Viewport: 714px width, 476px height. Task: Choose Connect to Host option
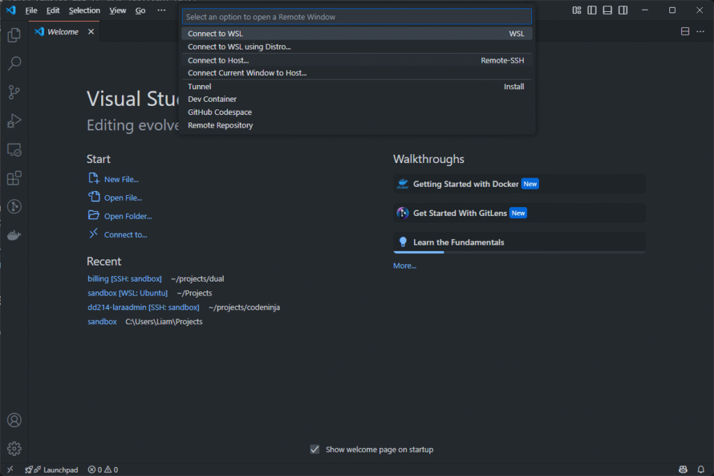click(356, 60)
